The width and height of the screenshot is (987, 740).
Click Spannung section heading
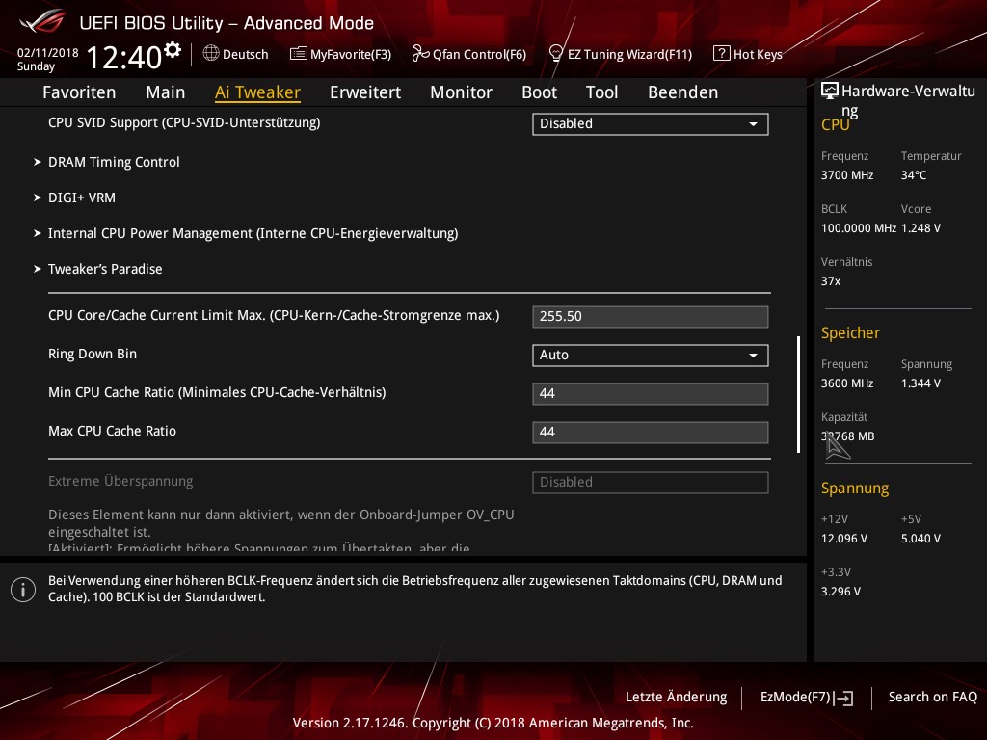point(855,489)
